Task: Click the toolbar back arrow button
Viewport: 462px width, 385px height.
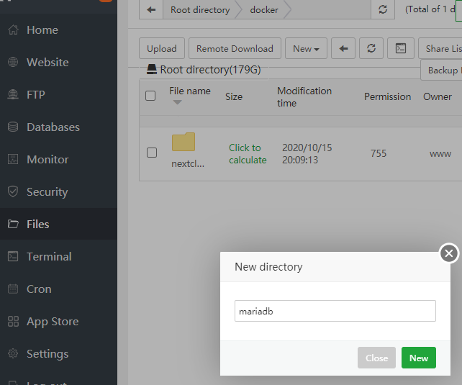Action: 343,49
